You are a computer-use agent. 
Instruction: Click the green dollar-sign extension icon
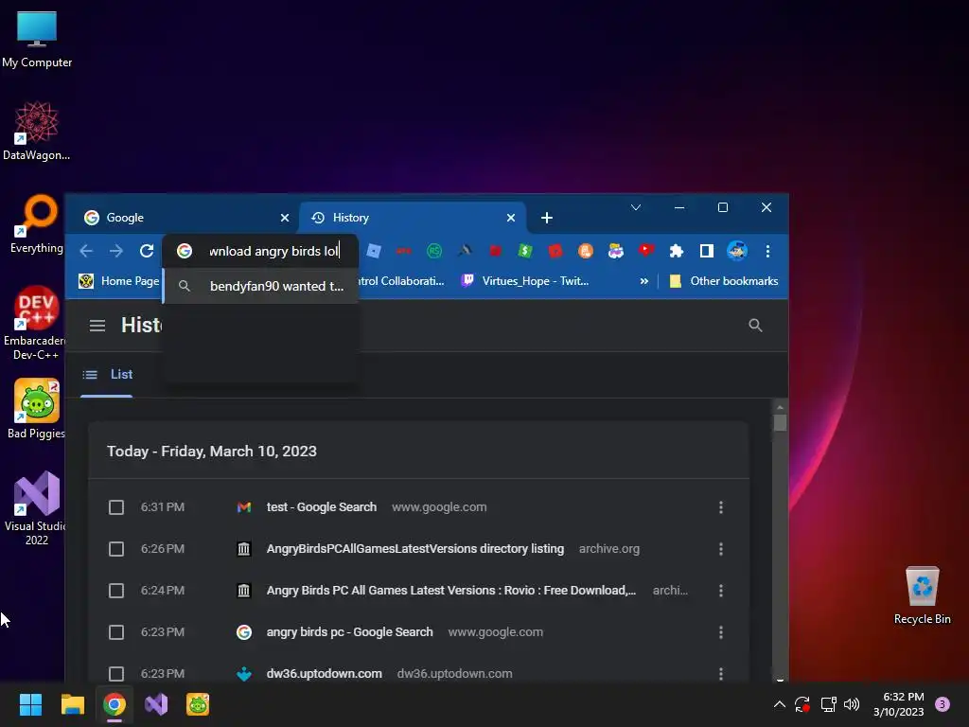tap(525, 251)
